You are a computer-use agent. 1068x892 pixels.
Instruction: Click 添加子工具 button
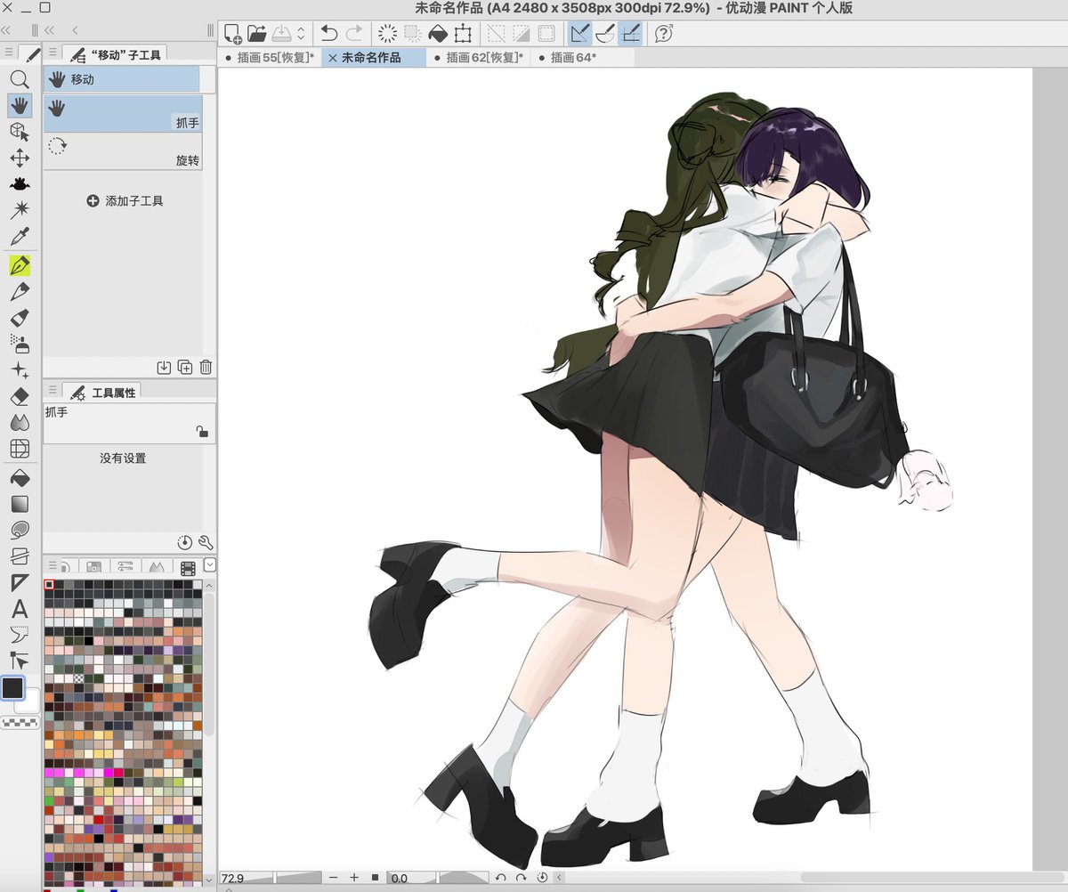pyautogui.click(x=125, y=201)
